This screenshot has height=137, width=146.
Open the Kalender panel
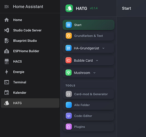click(x=30, y=93)
